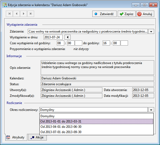This screenshot has height=145, width=160.
Task: Click the Wystąpienie w dniu date field
Action: point(53,37)
